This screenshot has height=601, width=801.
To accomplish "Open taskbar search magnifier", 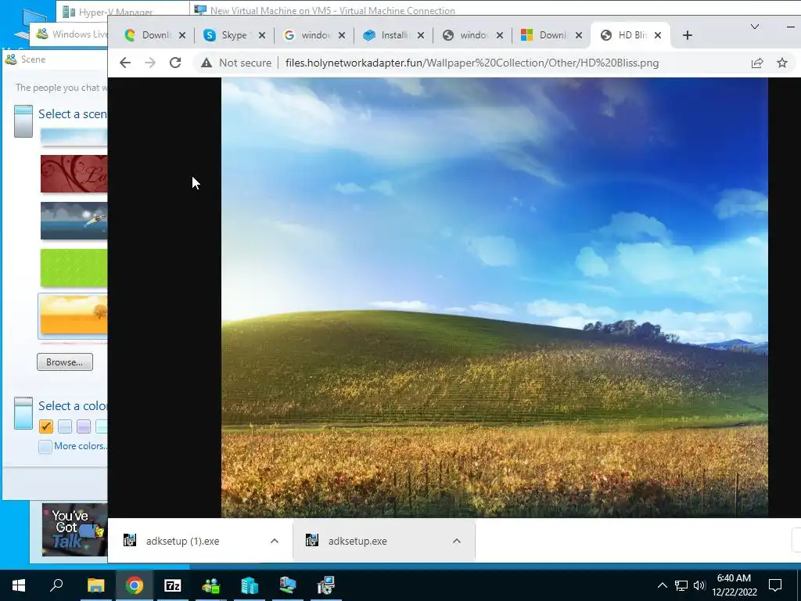I will [56, 585].
